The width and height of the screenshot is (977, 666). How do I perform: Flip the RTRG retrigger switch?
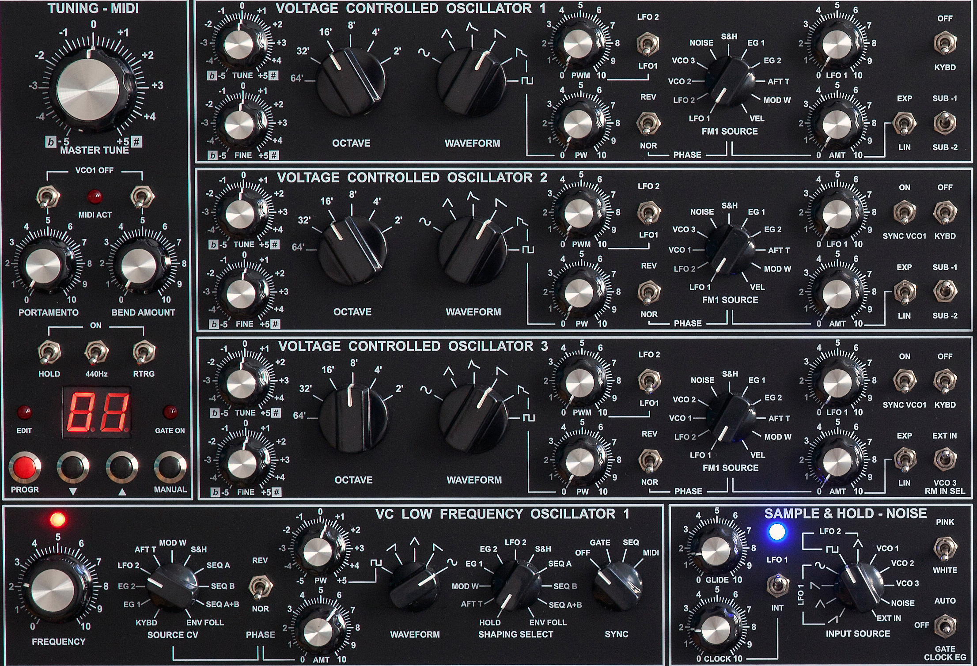coord(144,352)
